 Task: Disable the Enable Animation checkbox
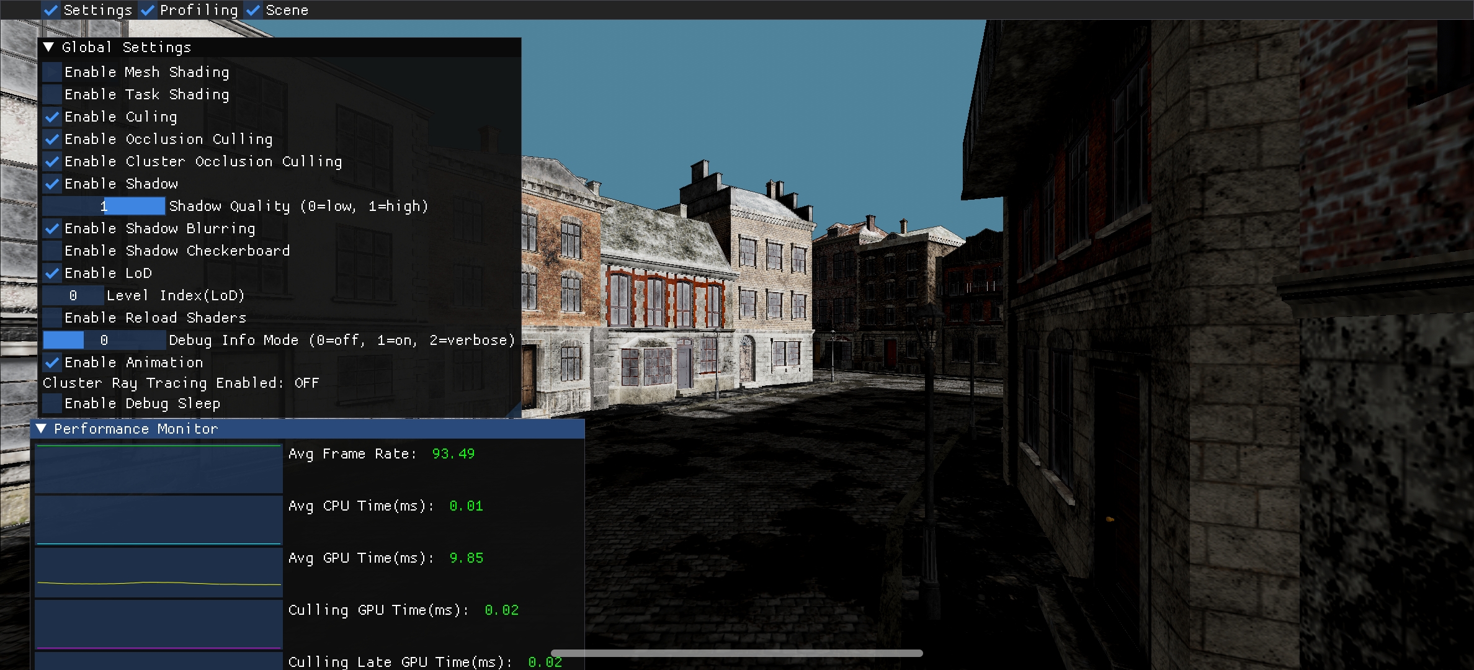[x=52, y=362]
